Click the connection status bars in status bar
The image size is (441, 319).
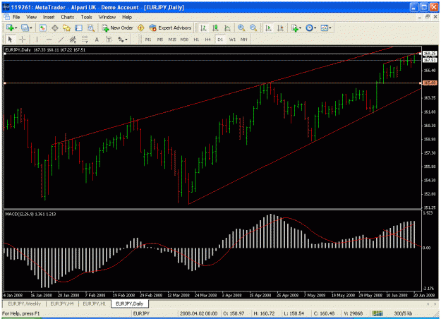(377, 313)
